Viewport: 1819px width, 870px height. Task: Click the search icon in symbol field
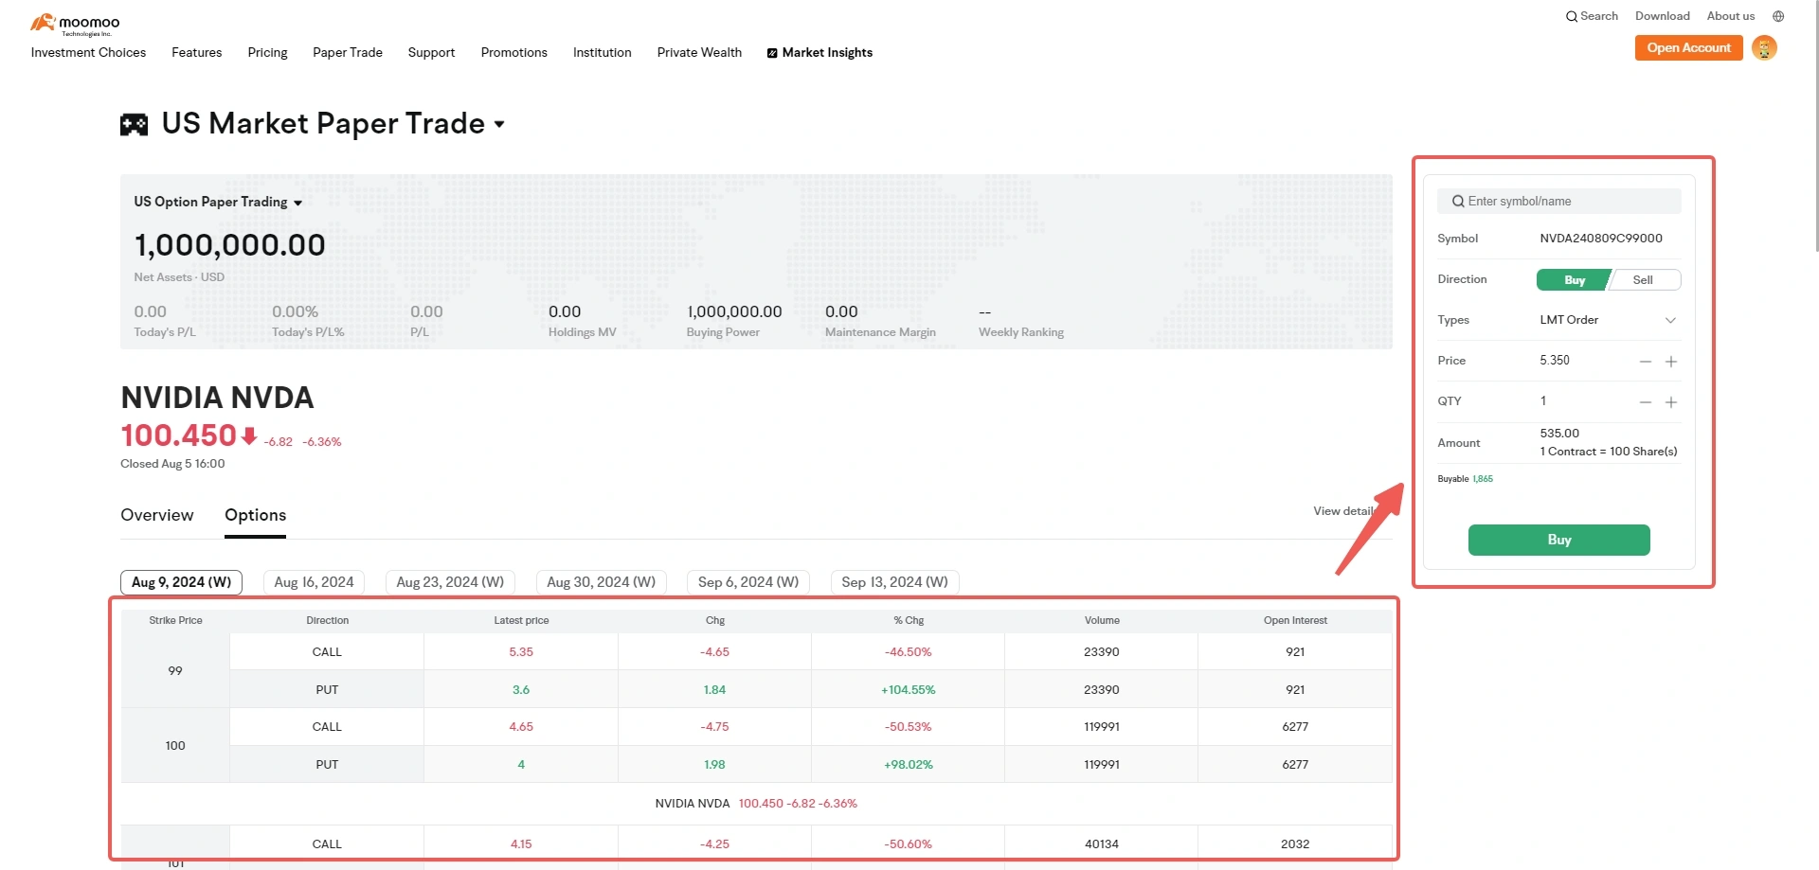click(1458, 202)
